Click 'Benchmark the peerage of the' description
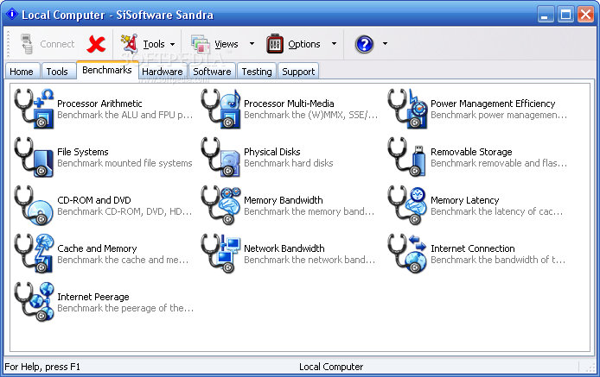 pyautogui.click(x=125, y=308)
